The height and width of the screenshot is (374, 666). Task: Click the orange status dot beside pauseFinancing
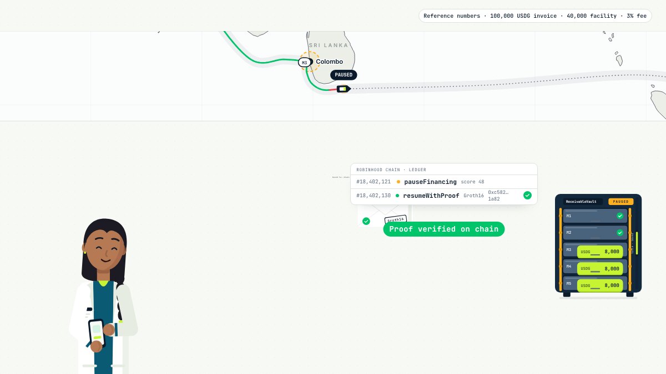click(x=398, y=182)
